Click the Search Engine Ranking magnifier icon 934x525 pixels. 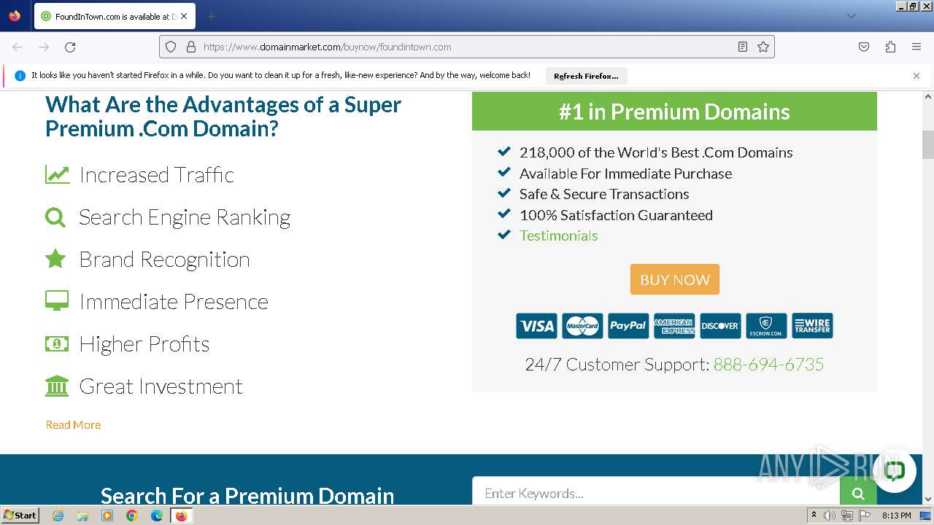point(55,217)
